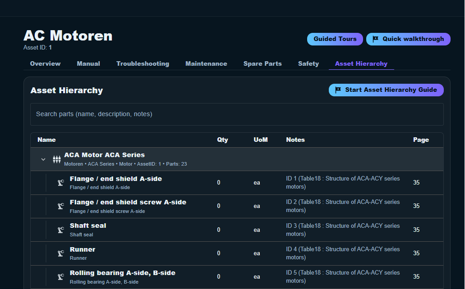Launch the Quick walkthrough
This screenshot has width=465, height=289.
(408, 39)
